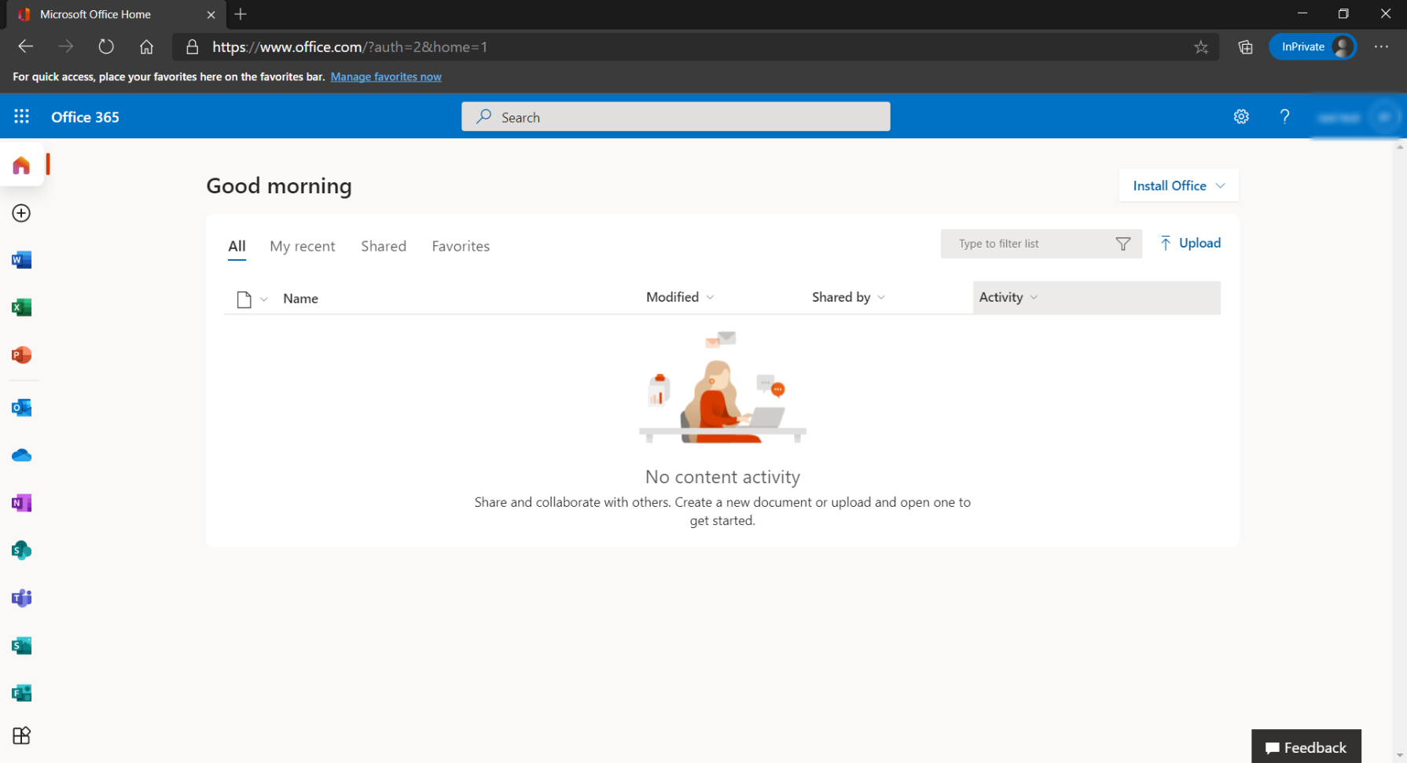Viewport: 1407px width, 763px height.
Task: Open Sway from the sidebar
Action: click(x=21, y=646)
